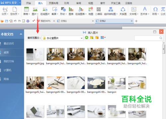The image size is (166, 119).
Task: Select the yellow mug thumbnail
Action: (137, 83)
